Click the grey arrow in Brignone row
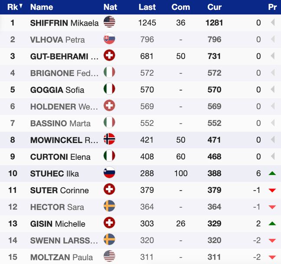This screenshot has height=264, width=281. tap(273, 73)
